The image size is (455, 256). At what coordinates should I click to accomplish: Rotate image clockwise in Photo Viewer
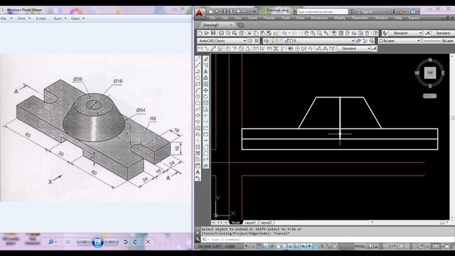[135, 242]
